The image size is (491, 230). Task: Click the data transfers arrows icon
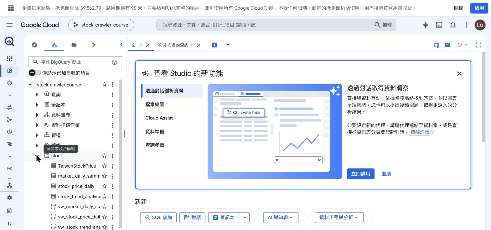pos(9,107)
